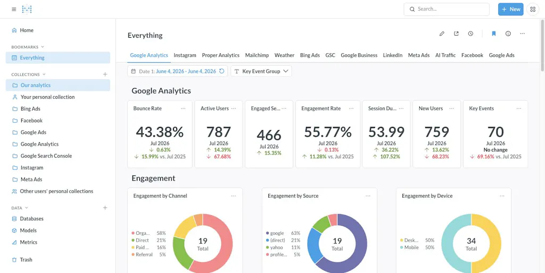545x273 pixels.
Task: Collapse the Collections section
Action: coord(29,74)
